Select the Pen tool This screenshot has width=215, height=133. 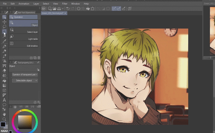[4, 46]
